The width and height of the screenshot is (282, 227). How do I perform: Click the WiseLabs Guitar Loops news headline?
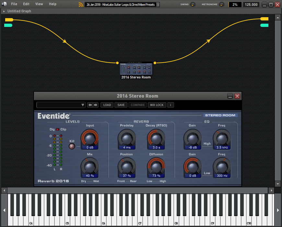click(121, 5)
